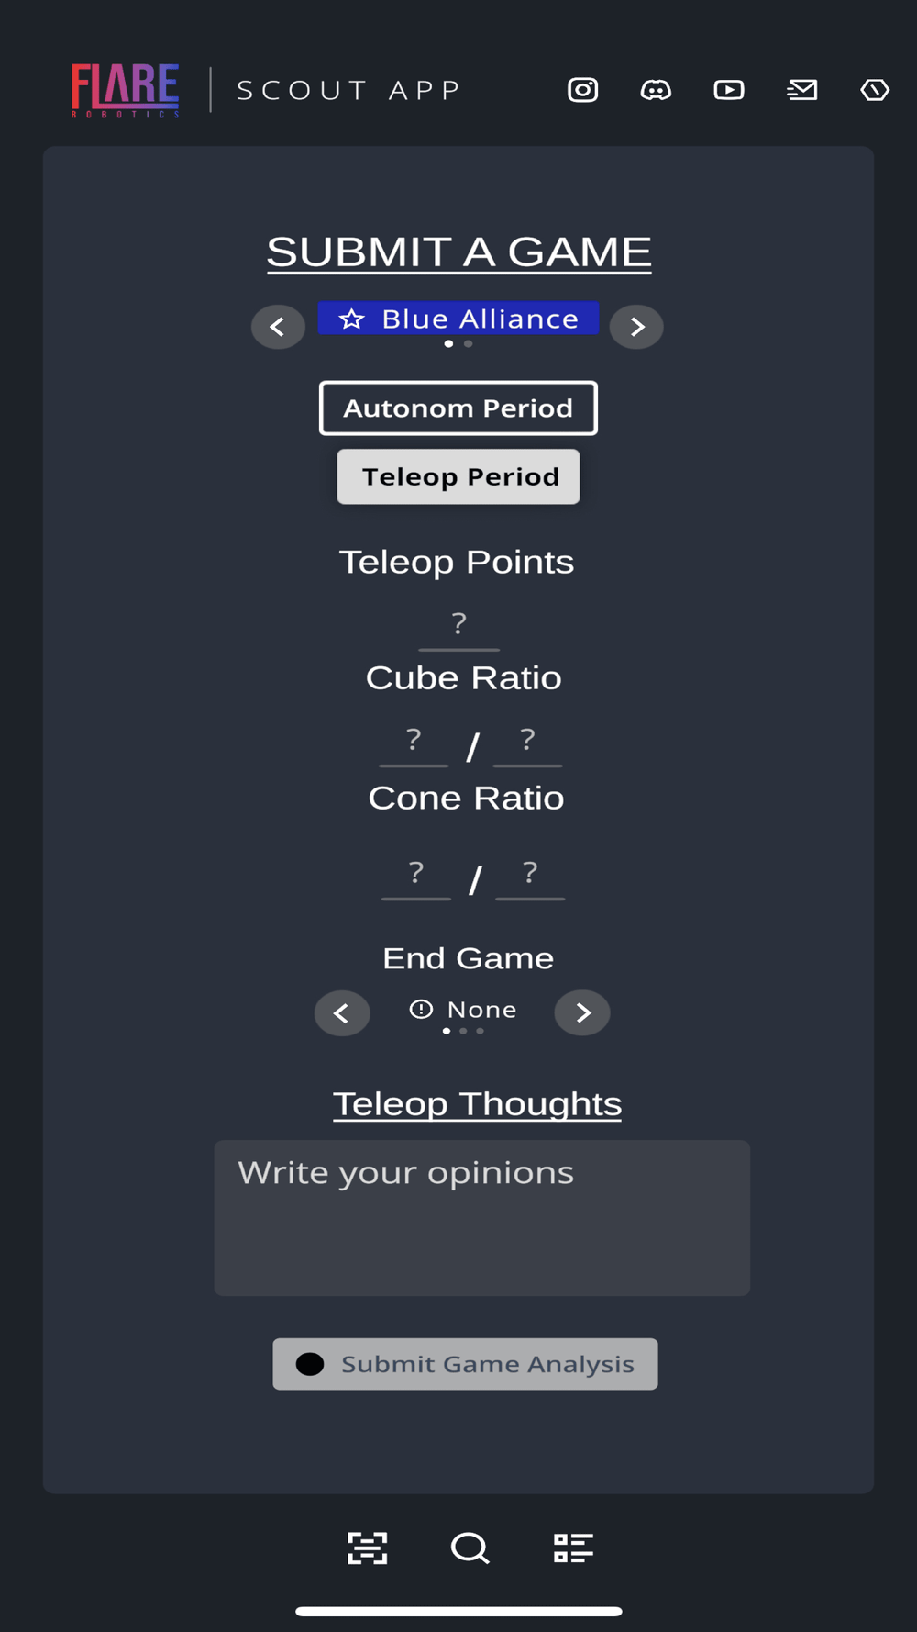The image size is (917, 1632).
Task: Switch to Teleop Period tab
Action: tap(458, 476)
